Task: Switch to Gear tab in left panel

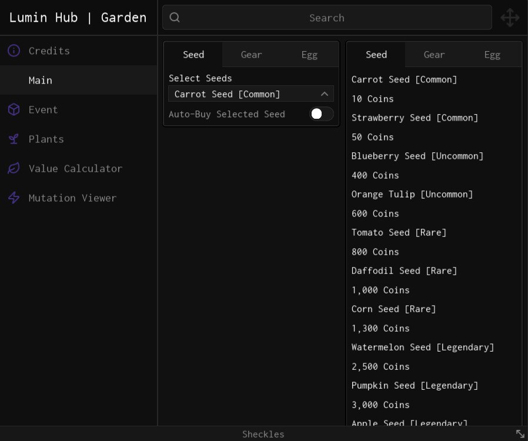Action: click(x=251, y=55)
